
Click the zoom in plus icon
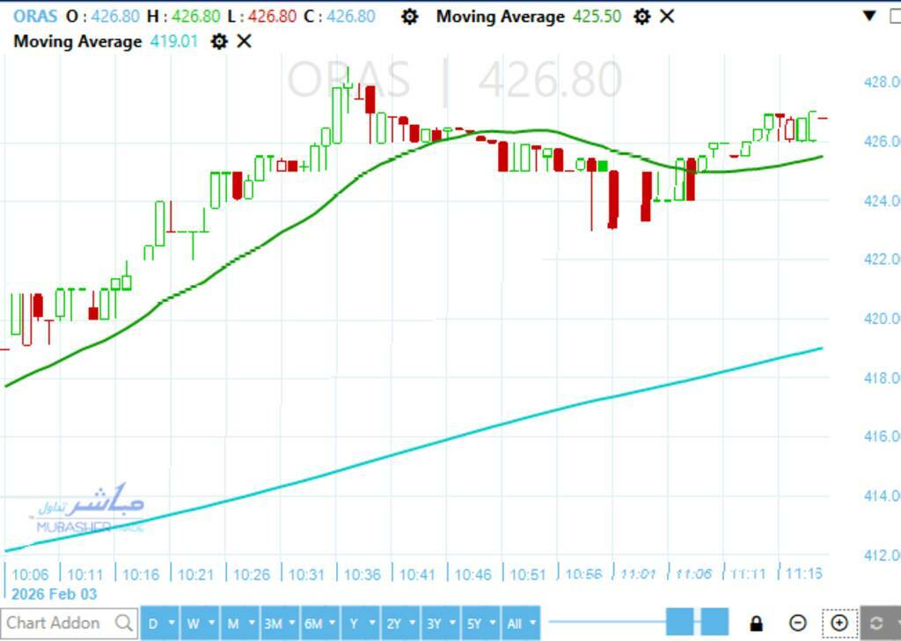point(839,623)
